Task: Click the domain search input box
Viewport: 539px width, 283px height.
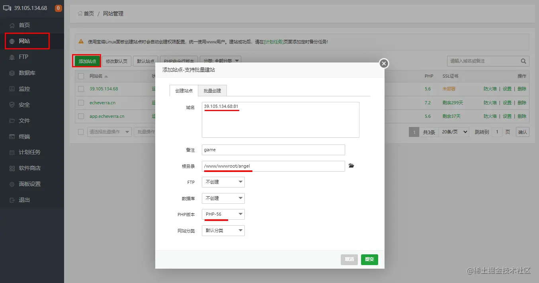Action: (483, 61)
